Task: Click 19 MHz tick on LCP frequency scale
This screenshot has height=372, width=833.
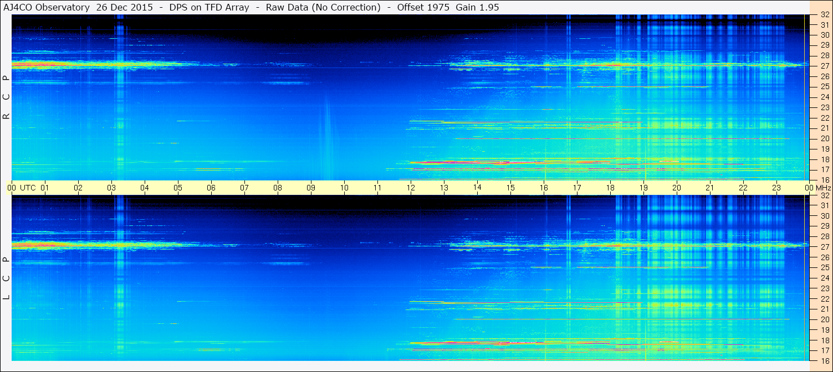Action: tap(824, 329)
